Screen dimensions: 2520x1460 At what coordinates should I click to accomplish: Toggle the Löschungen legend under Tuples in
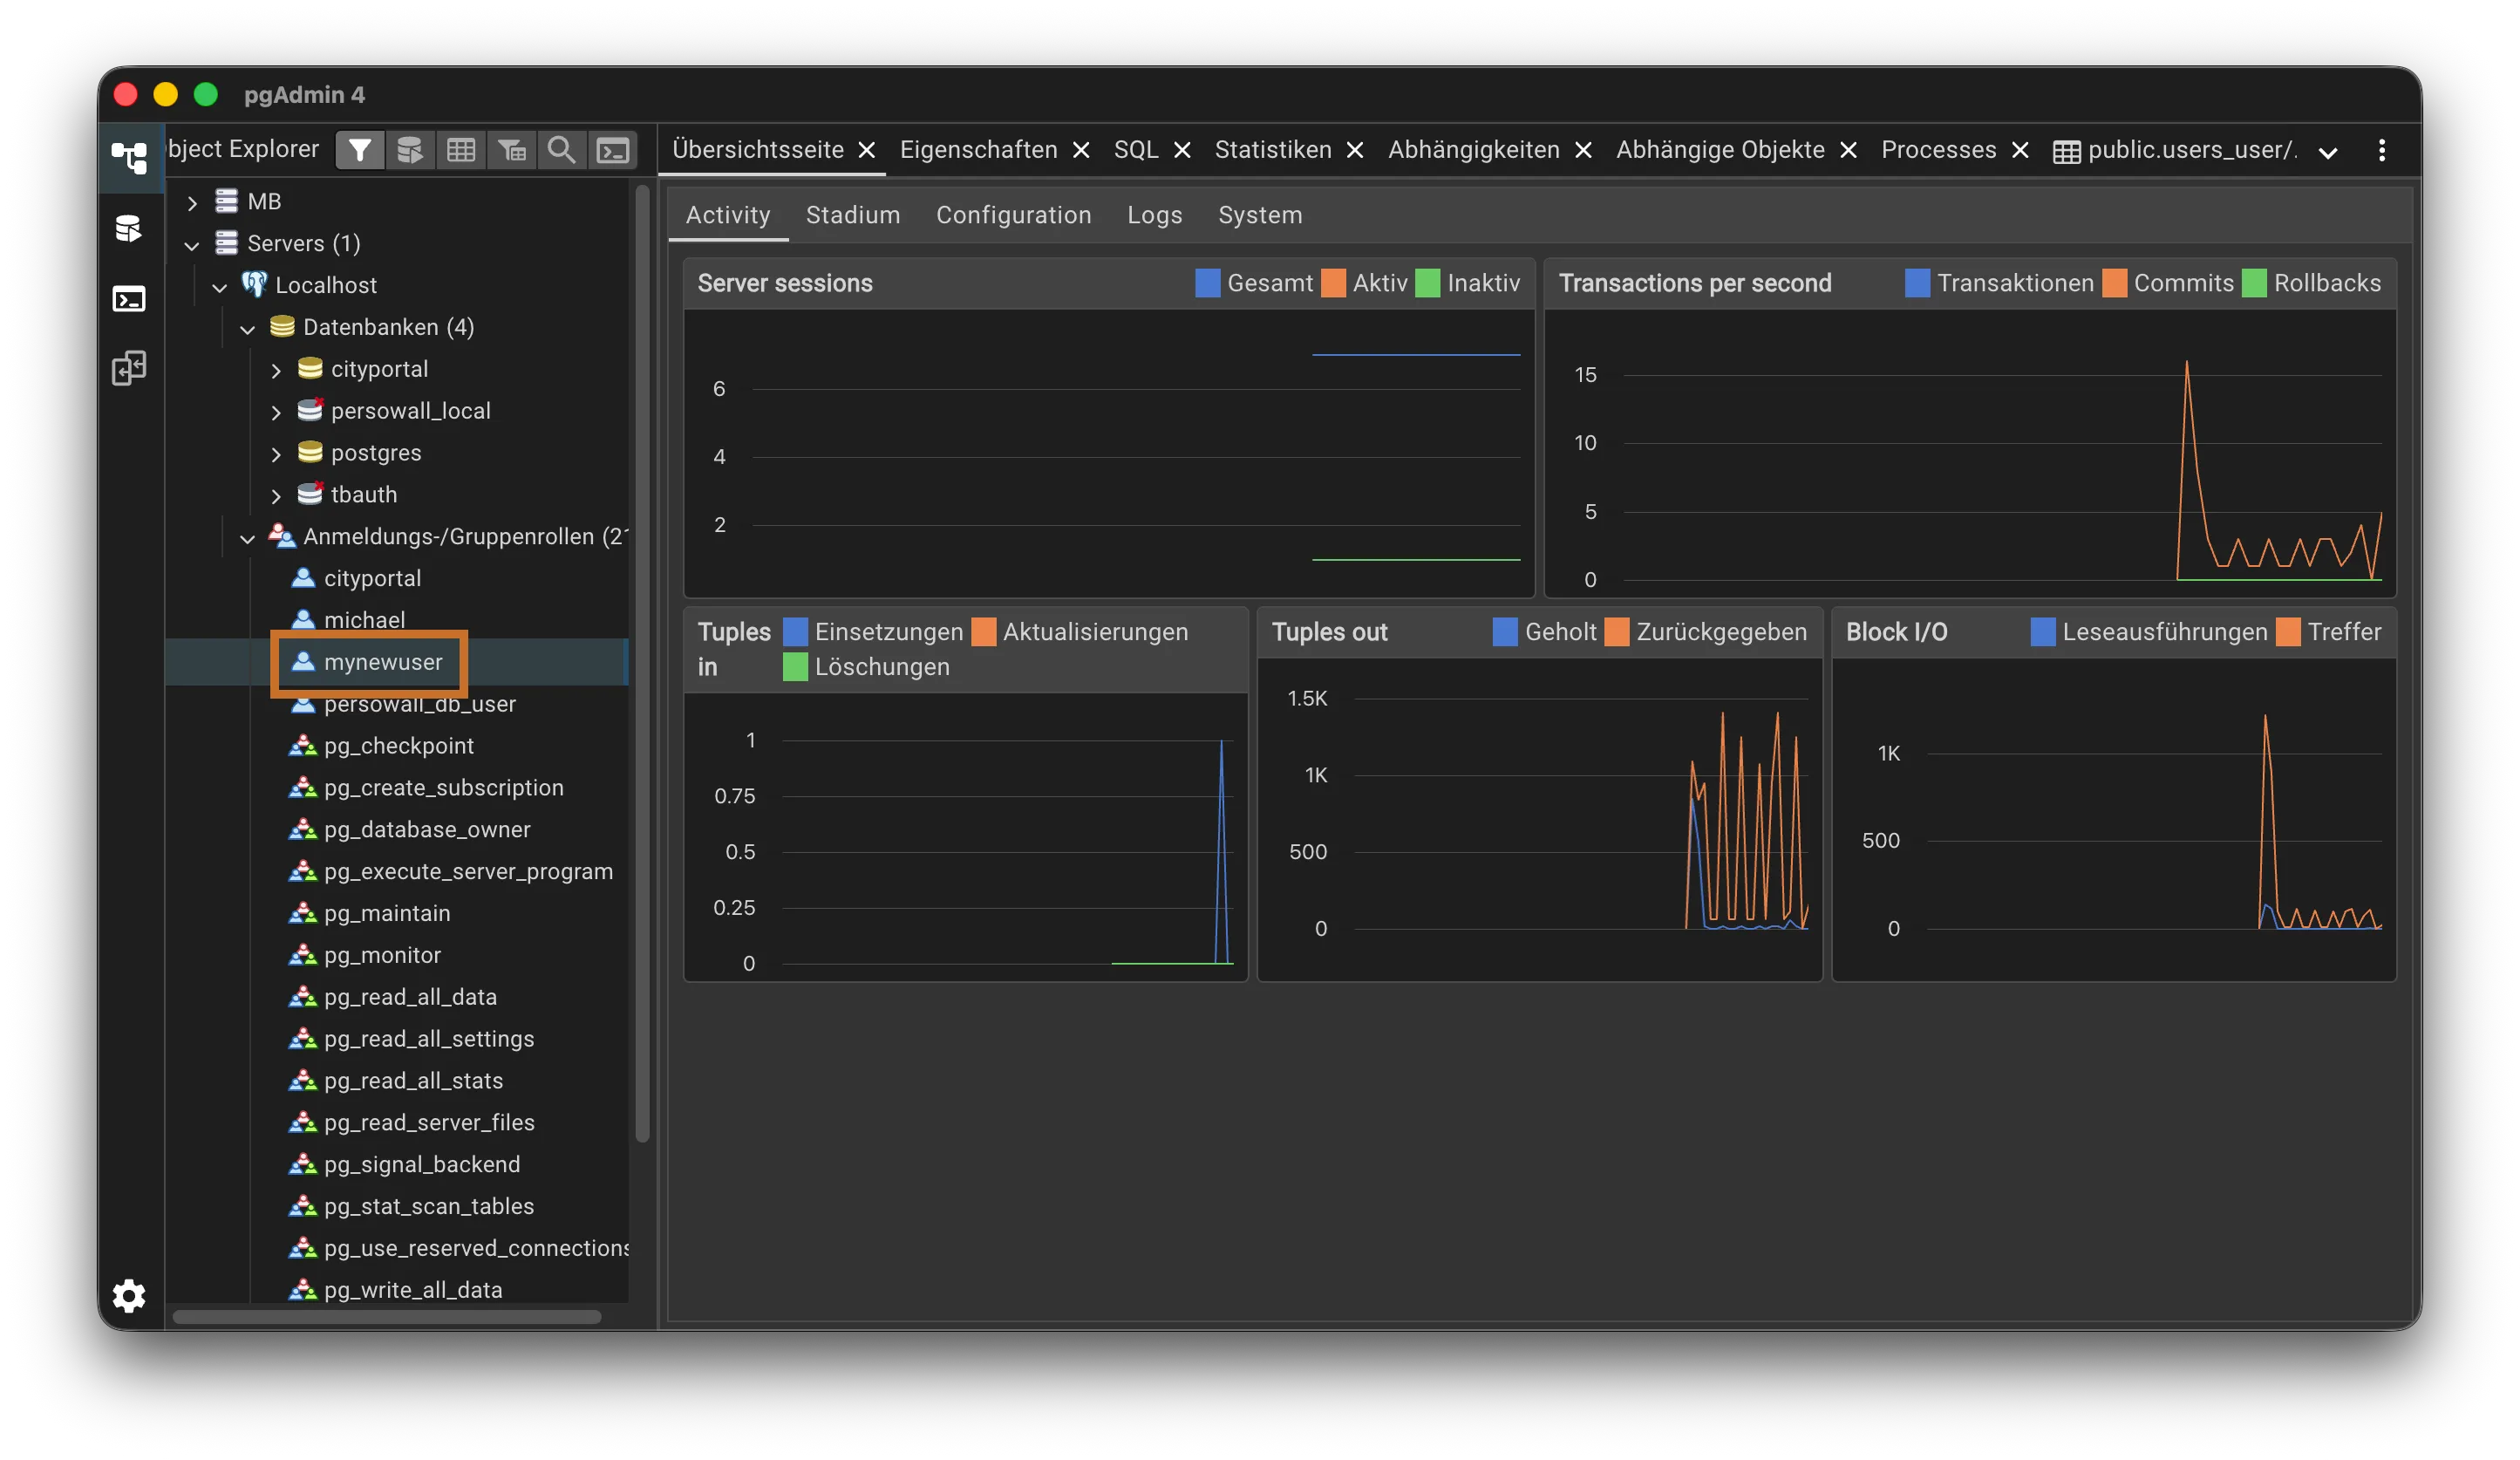coord(795,667)
